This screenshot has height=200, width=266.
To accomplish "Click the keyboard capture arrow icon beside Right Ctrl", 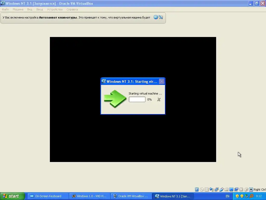I will [x=251, y=190].
